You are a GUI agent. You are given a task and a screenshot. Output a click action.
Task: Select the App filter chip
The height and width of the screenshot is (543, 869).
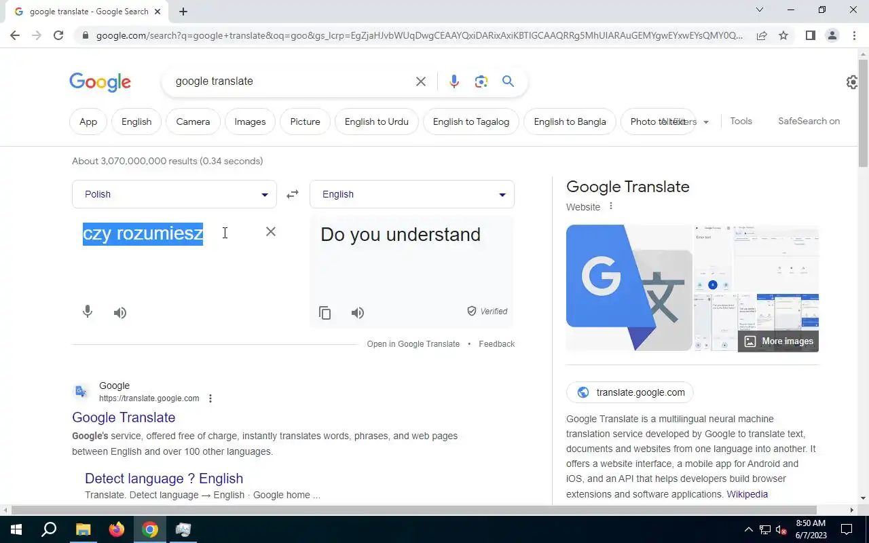[x=88, y=121]
